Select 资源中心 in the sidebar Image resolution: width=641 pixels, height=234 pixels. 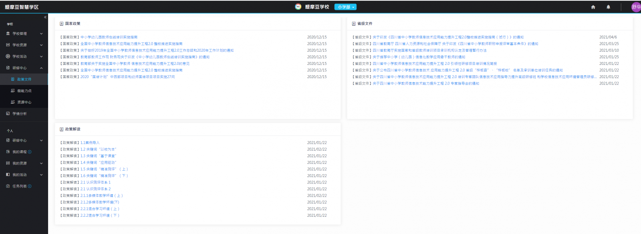(x=24, y=102)
